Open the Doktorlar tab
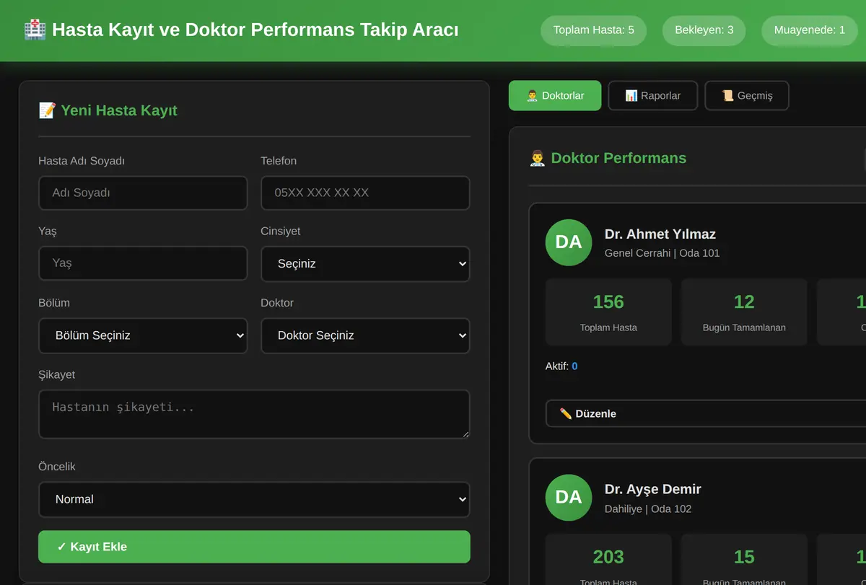The width and height of the screenshot is (866, 585). [555, 95]
